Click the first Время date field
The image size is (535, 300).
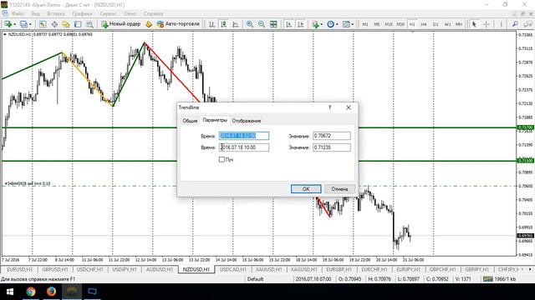(x=244, y=136)
